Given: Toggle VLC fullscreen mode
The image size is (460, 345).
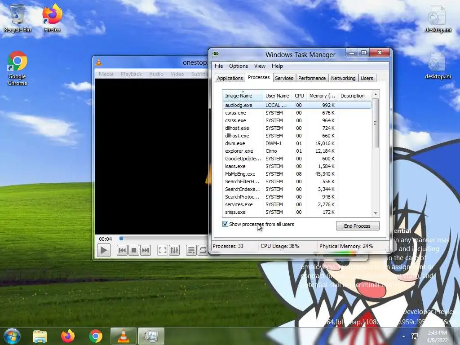Looking at the screenshot, I should coord(163,250).
